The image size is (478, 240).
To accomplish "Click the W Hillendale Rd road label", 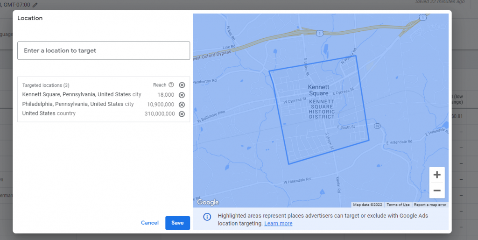I will coord(297,181).
